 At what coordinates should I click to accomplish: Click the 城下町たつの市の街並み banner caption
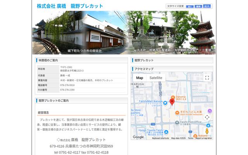(84, 51)
